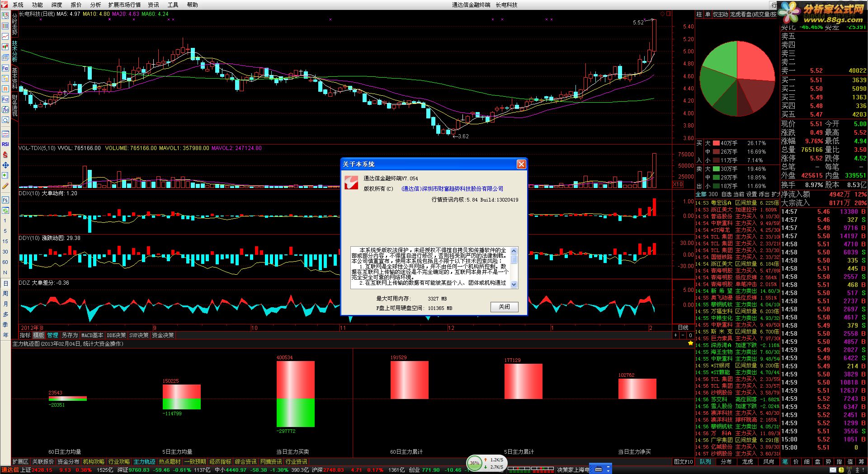Select the DDE决策 template tab

tap(117, 335)
